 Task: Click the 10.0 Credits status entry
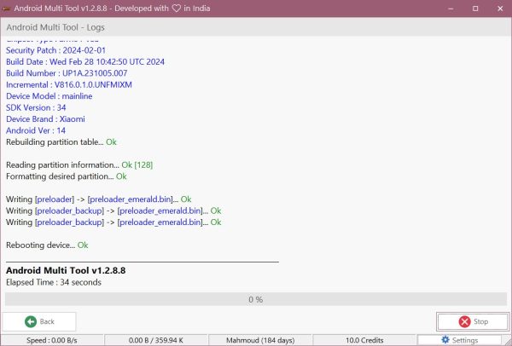(x=364, y=340)
